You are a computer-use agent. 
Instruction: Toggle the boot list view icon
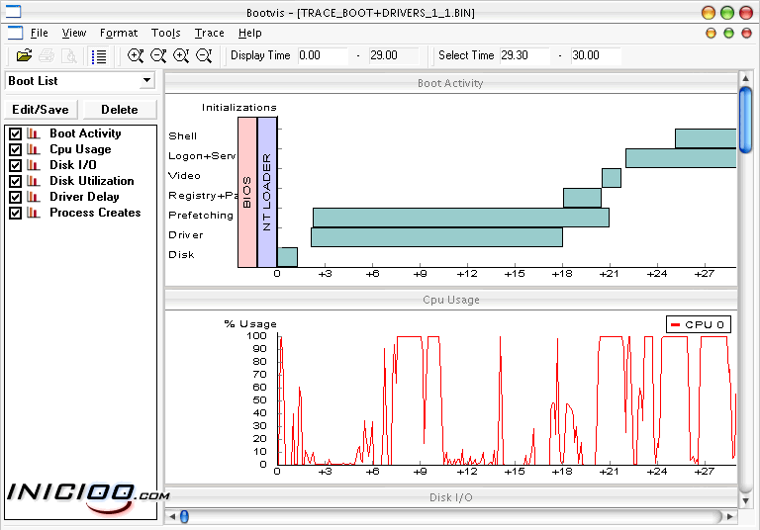tap(99, 56)
